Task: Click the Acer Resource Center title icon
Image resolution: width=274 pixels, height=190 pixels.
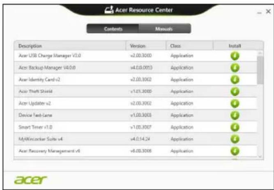Action: point(109,10)
